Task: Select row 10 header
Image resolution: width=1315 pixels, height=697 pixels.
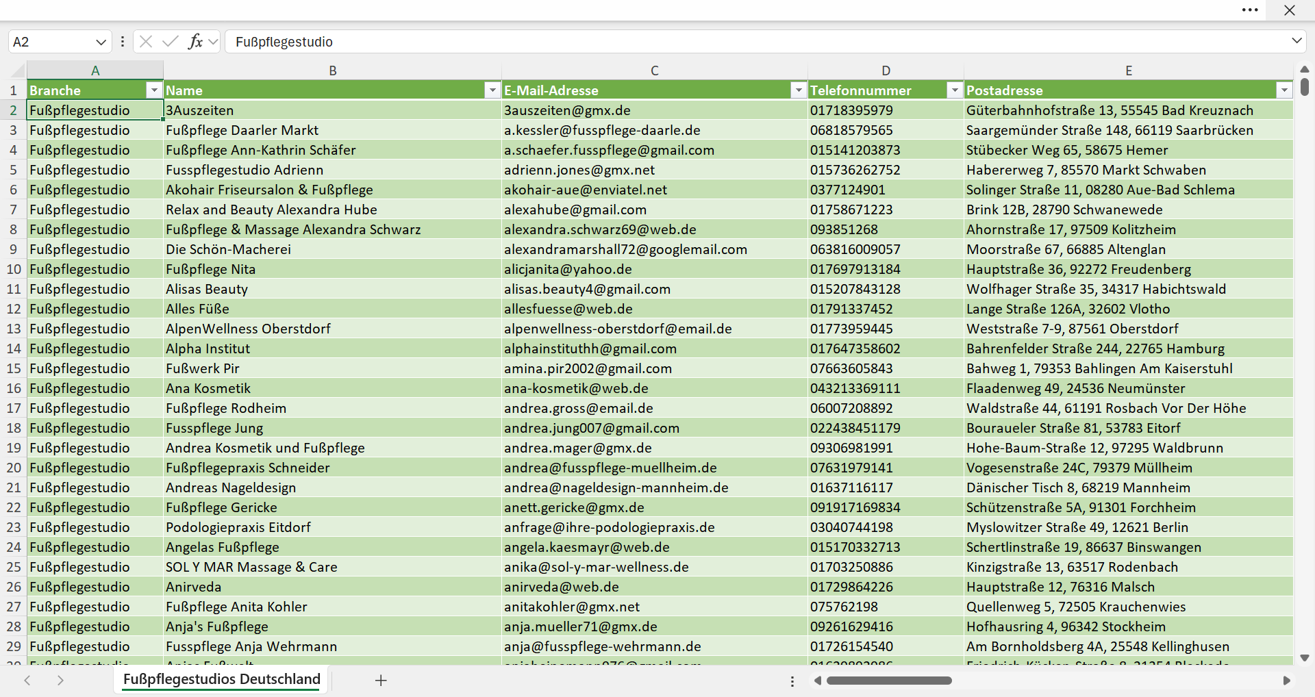Action: pyautogui.click(x=14, y=269)
